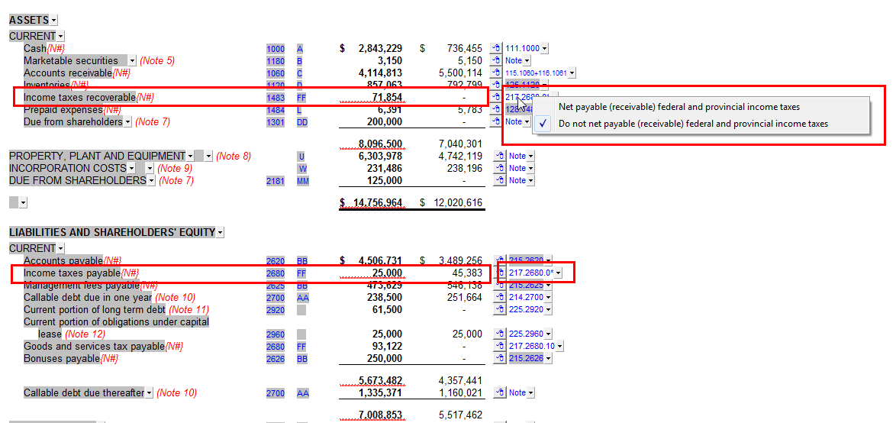The width and height of the screenshot is (896, 423).
Task: Click the mouse options icon on the Goods and services tax payable row
Action: (500, 346)
